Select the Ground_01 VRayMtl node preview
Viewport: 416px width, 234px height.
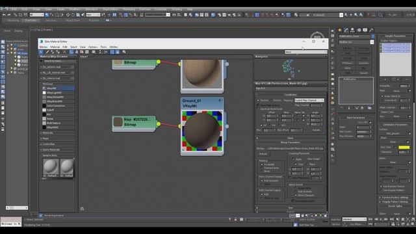click(202, 131)
